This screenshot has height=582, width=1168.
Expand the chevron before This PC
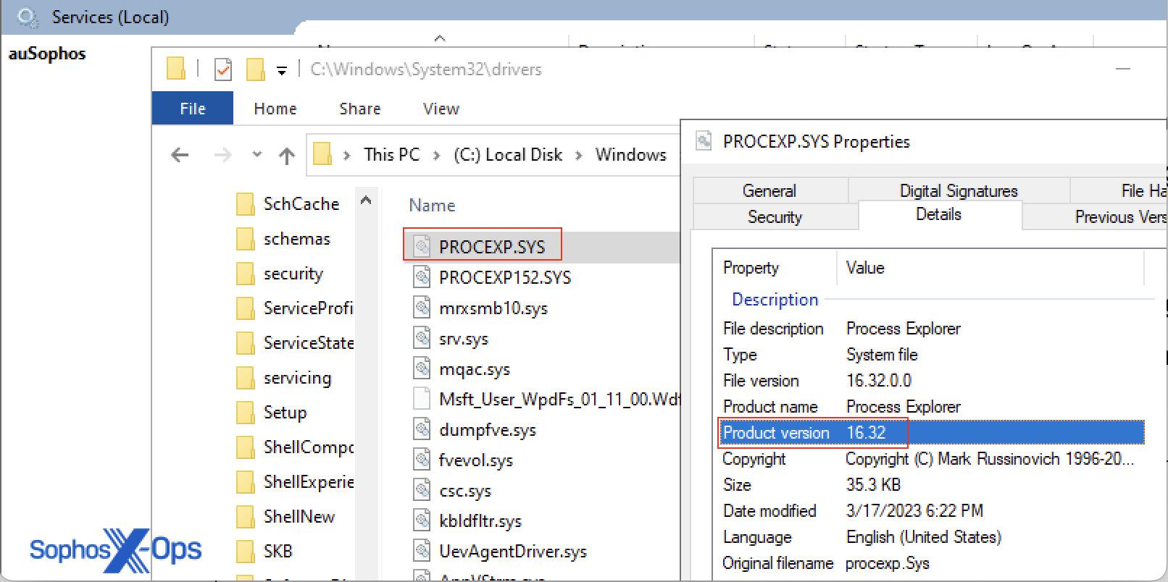pos(347,155)
